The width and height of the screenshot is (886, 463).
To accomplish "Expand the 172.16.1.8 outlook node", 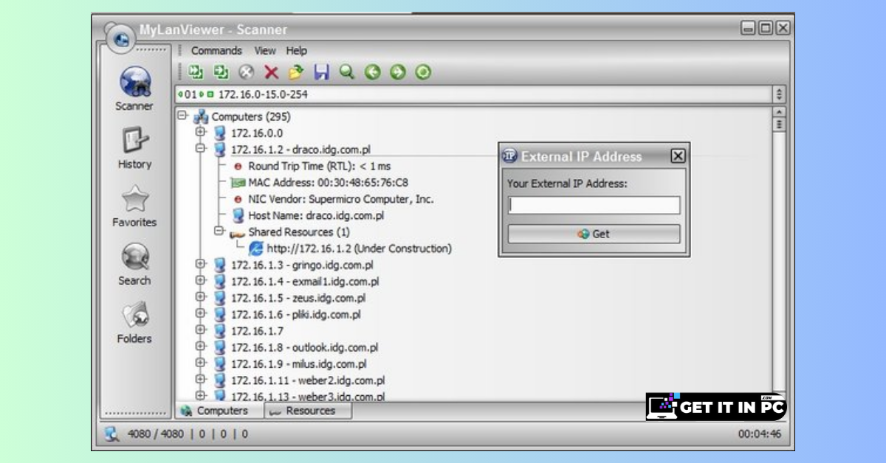I will [200, 347].
